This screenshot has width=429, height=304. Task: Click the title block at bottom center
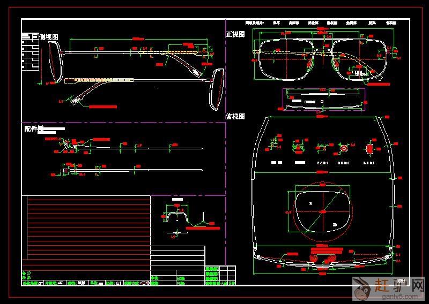tap(193, 273)
